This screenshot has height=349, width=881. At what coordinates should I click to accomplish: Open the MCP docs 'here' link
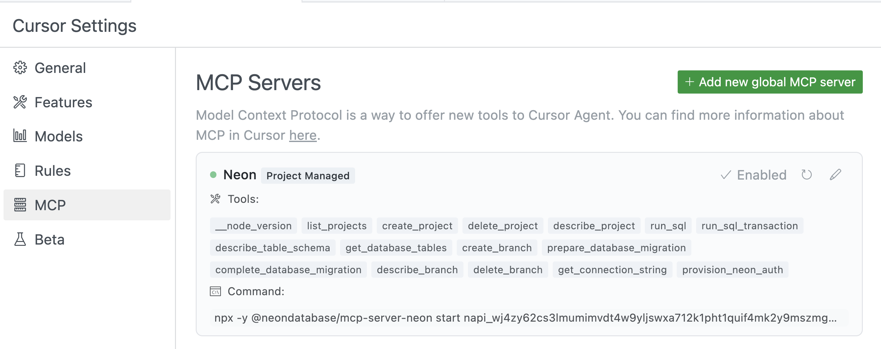[x=303, y=135]
